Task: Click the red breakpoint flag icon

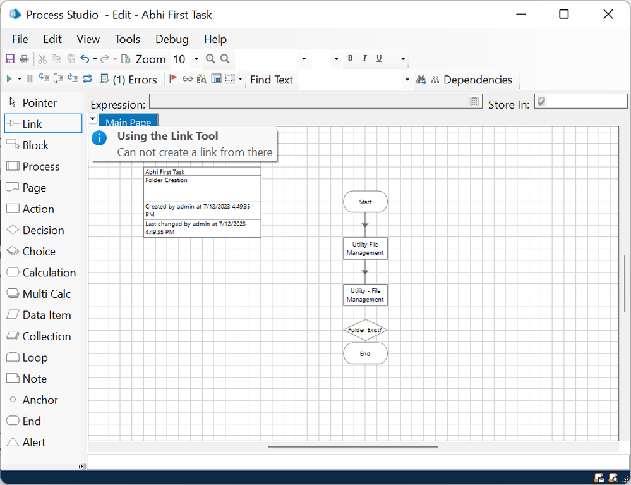Action: point(173,79)
